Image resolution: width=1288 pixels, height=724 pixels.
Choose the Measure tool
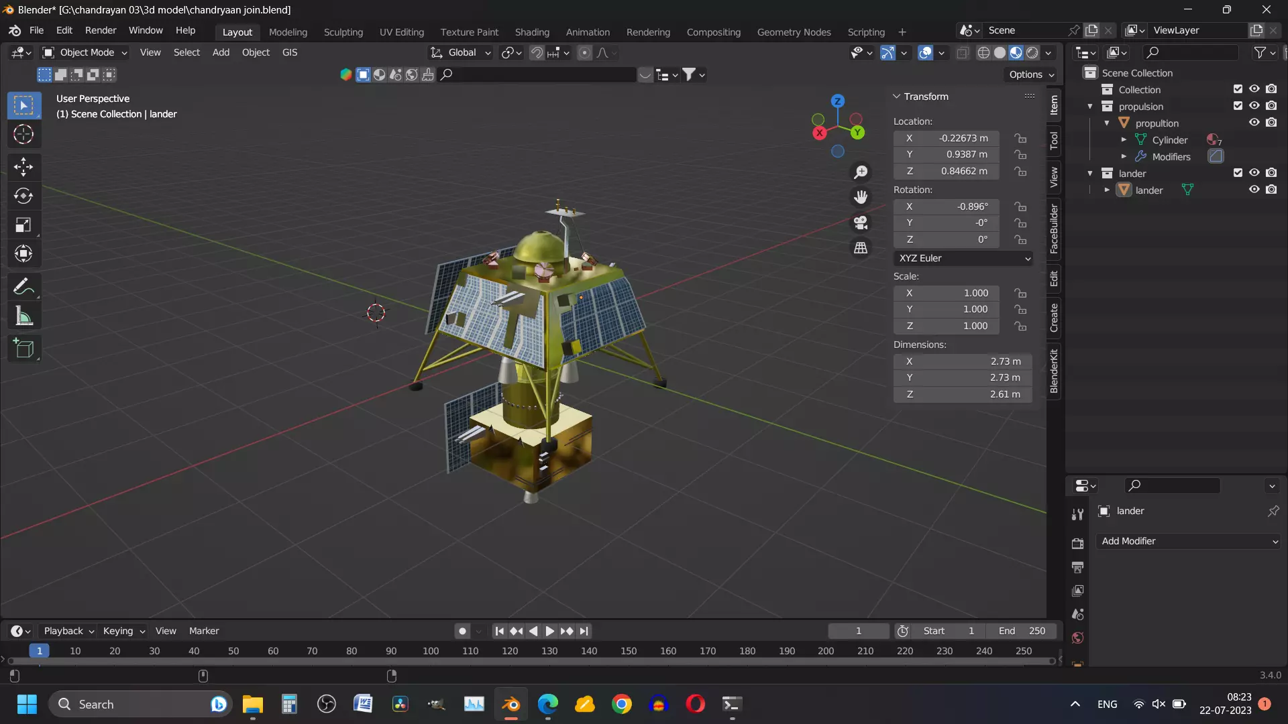pos(23,316)
